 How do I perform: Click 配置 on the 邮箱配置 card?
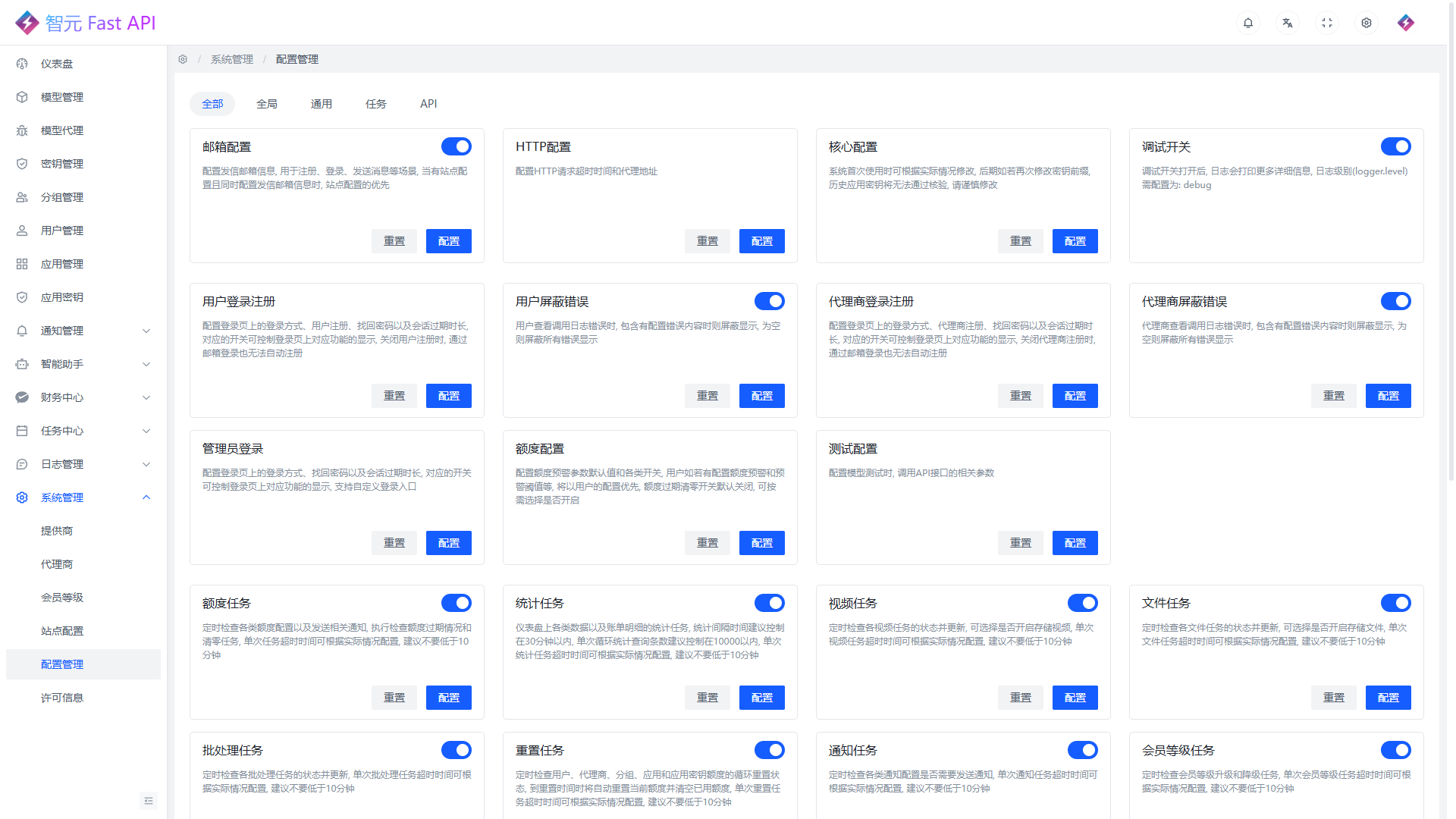(x=448, y=240)
